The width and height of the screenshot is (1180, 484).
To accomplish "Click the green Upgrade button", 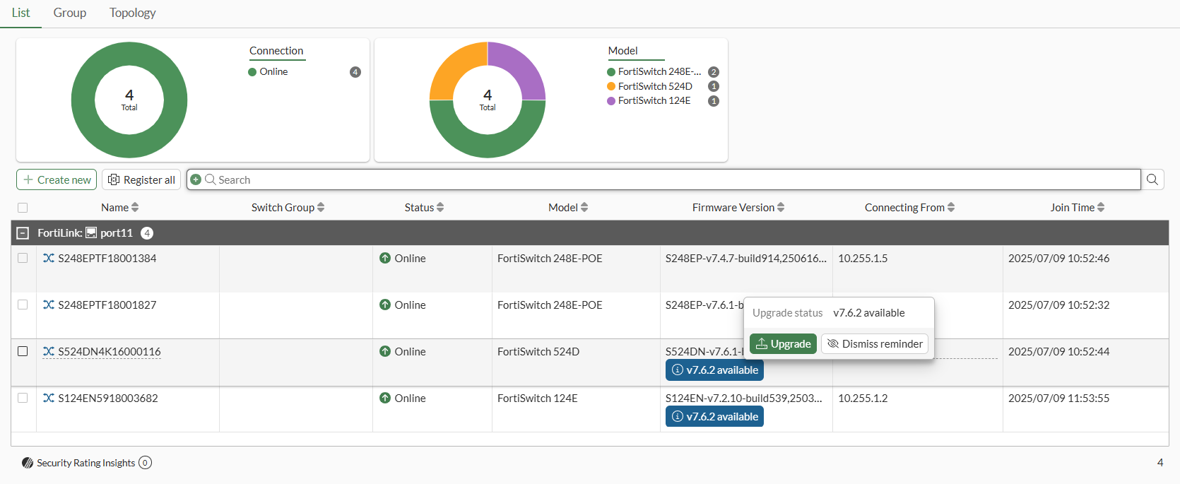I will (783, 344).
